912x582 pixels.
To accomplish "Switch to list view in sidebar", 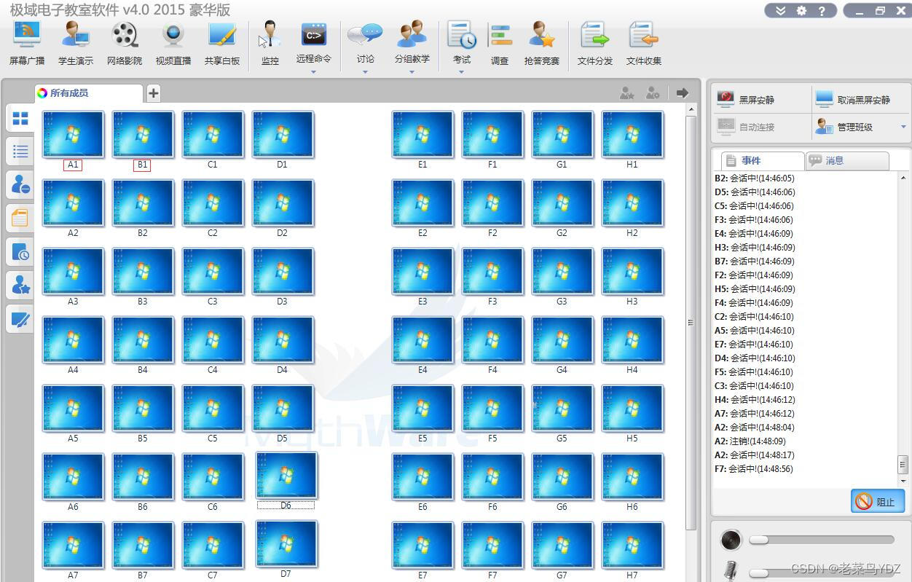I will coord(20,152).
